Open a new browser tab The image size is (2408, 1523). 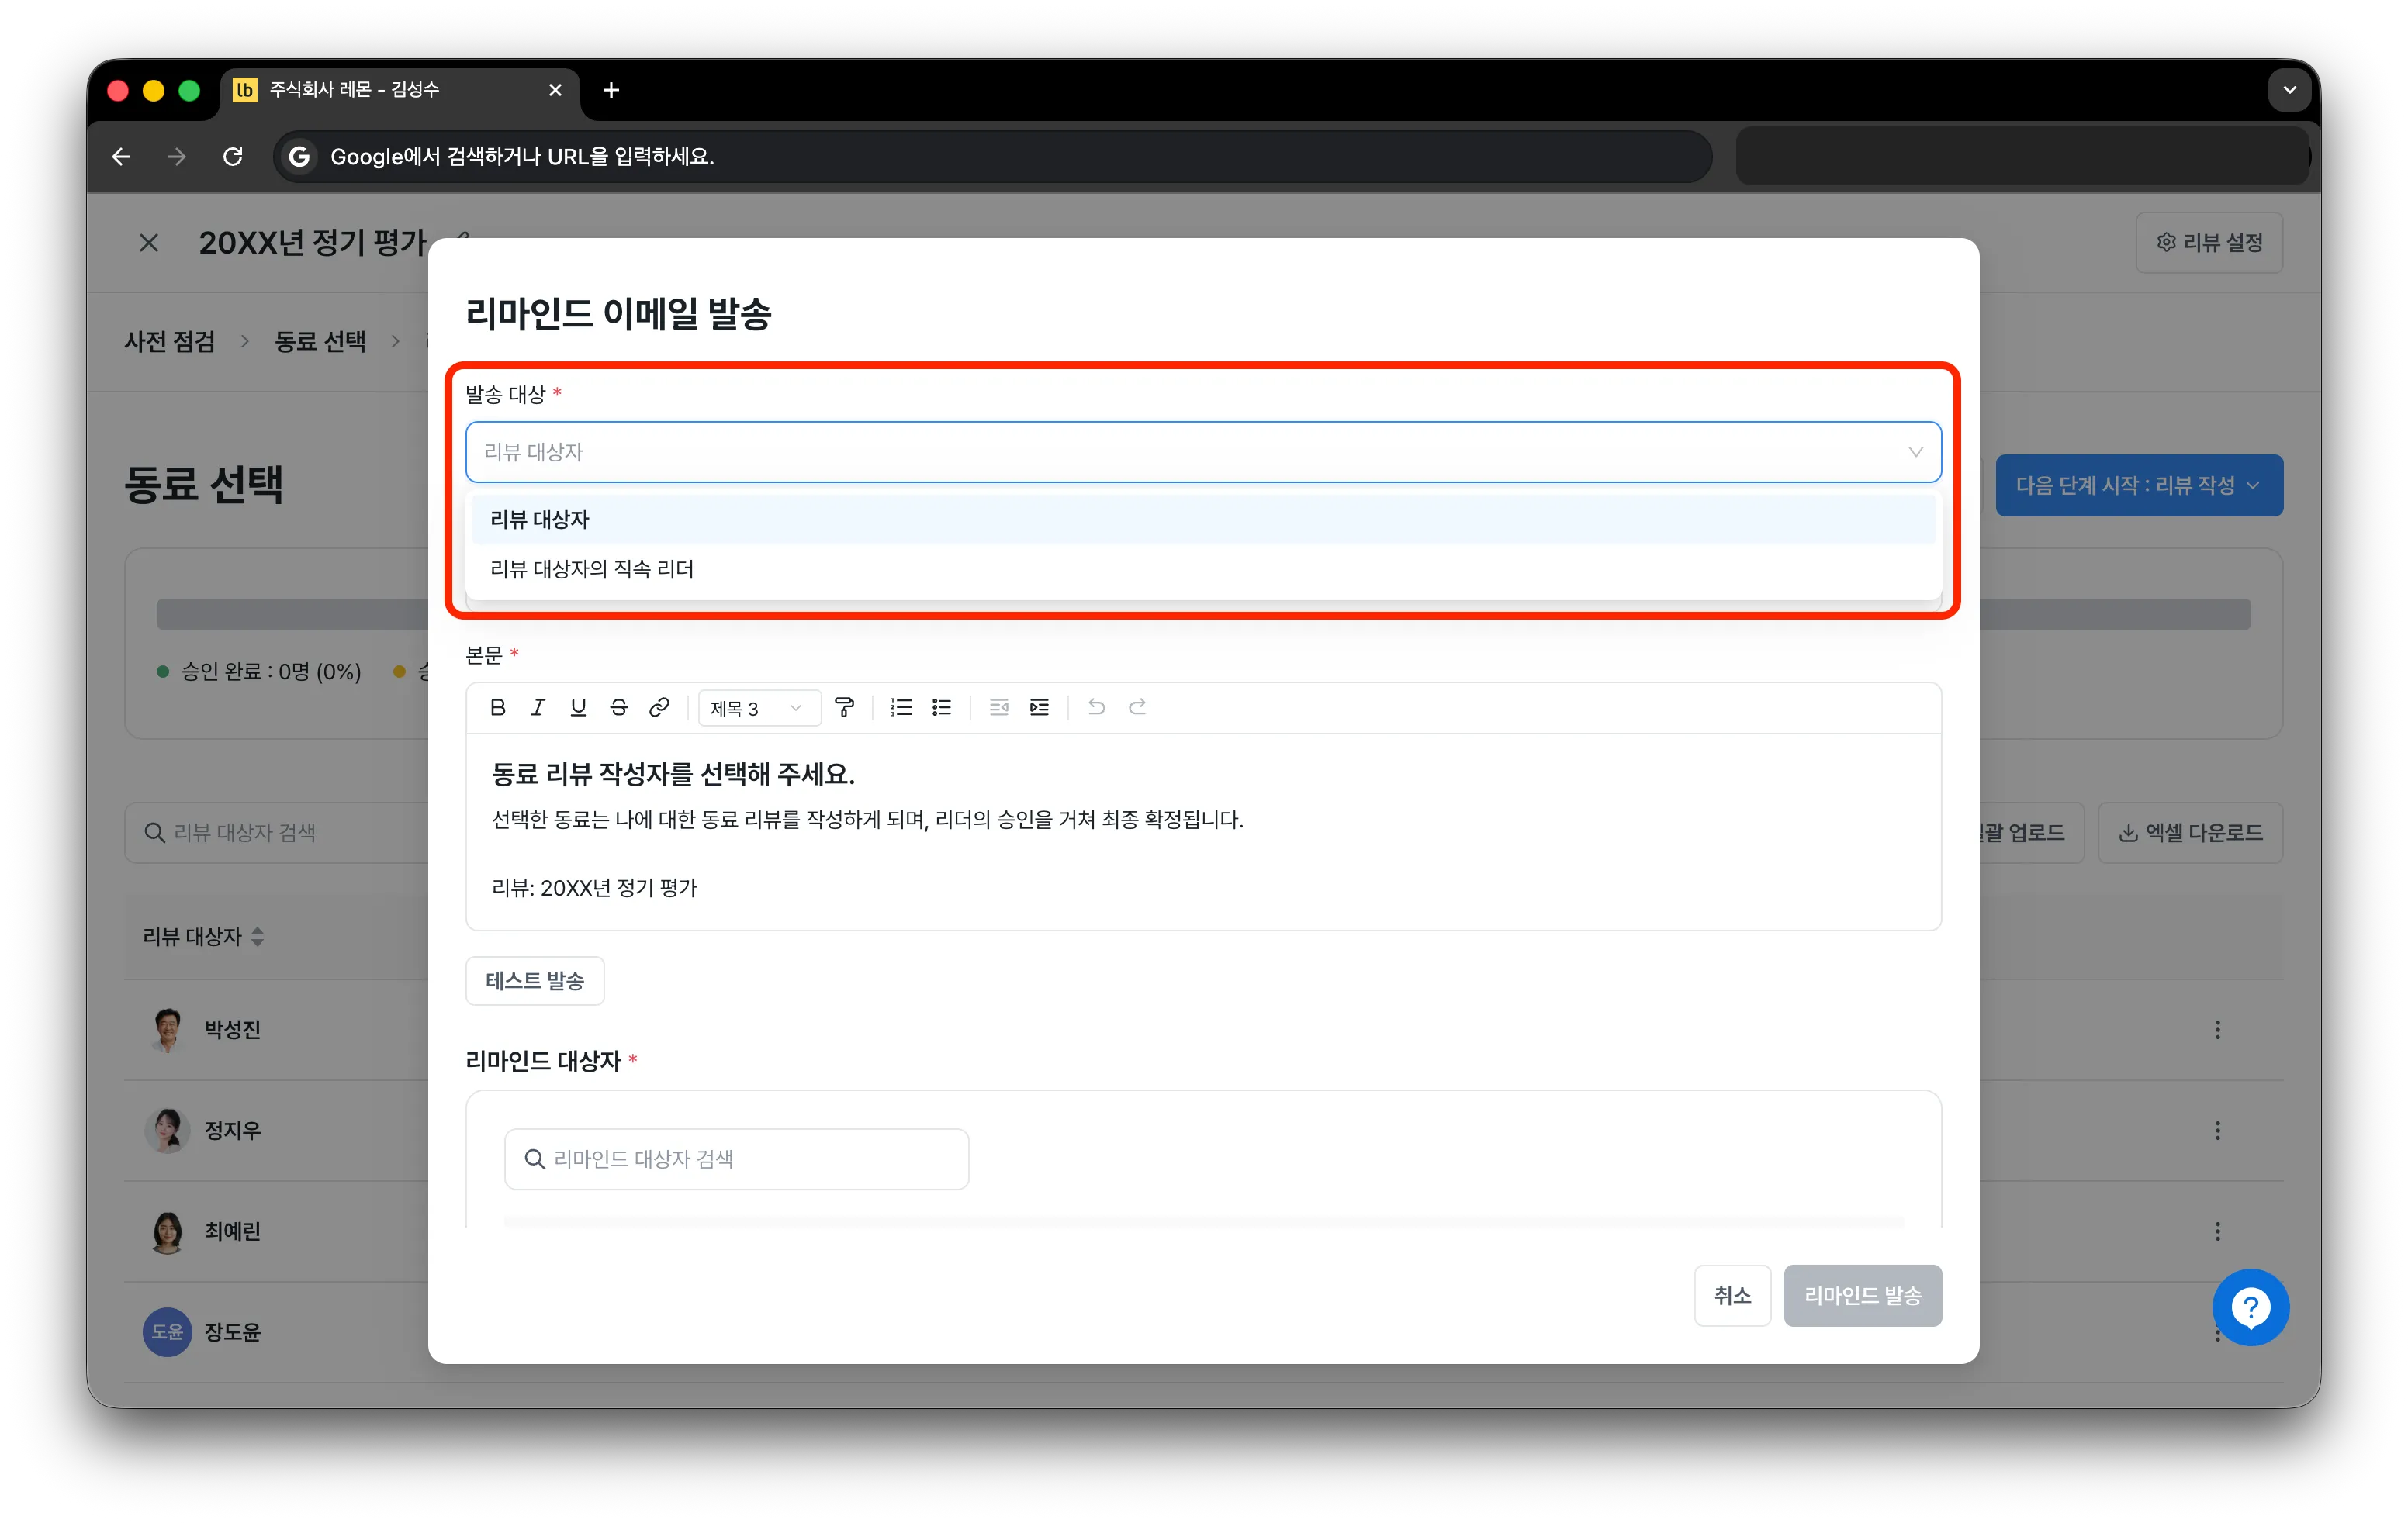point(611,91)
